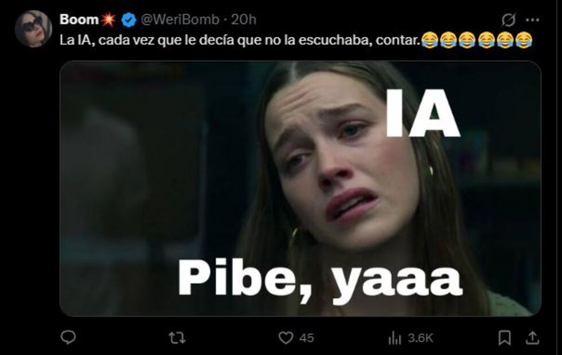
Task: Open the Boom display name
Action: click(x=79, y=19)
